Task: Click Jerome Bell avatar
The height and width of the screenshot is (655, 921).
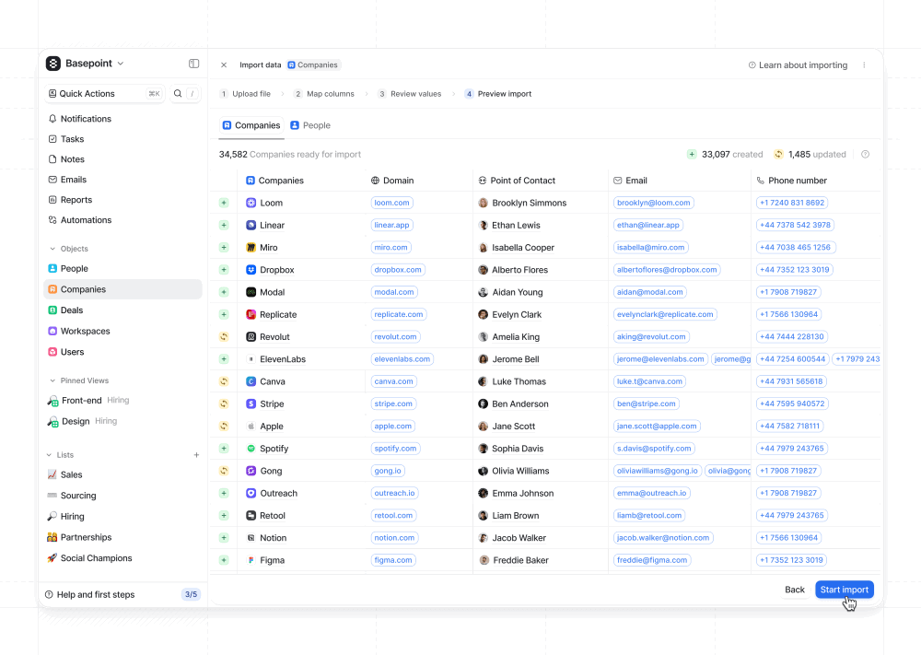Action: point(483,359)
